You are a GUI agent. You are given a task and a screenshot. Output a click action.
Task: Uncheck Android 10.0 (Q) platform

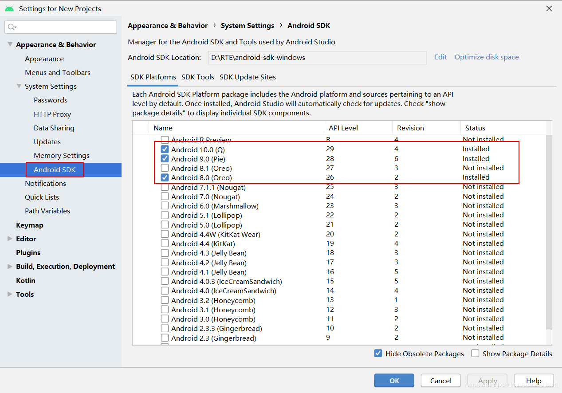(165, 149)
